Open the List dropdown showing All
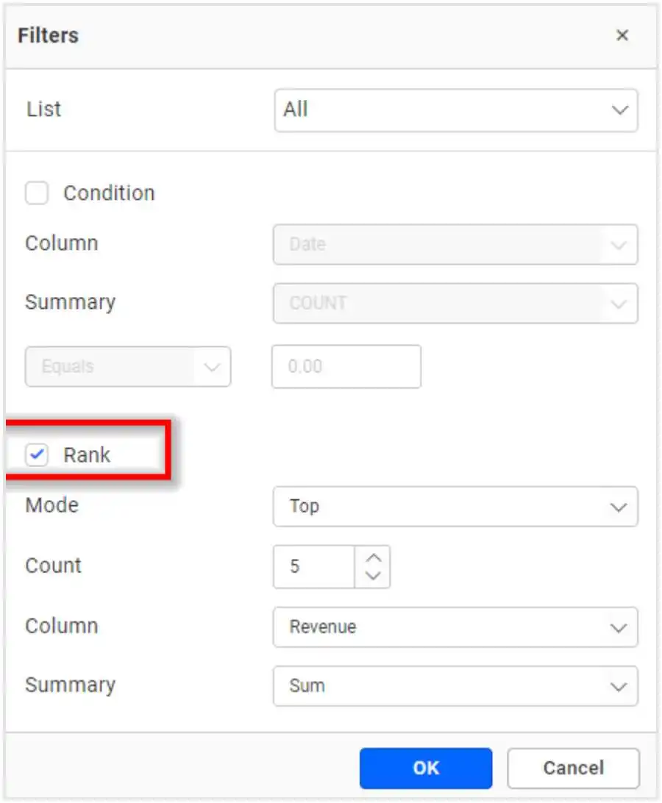Viewport: 662px width, 803px height. pos(456,110)
